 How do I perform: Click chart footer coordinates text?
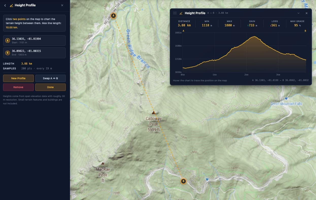tap(280, 80)
